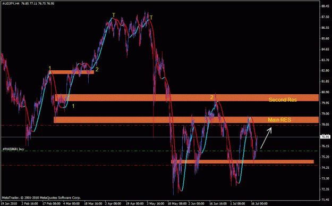Click the '2 Jun 00:00' date label
The image size is (332, 206).
(x=196, y=204)
